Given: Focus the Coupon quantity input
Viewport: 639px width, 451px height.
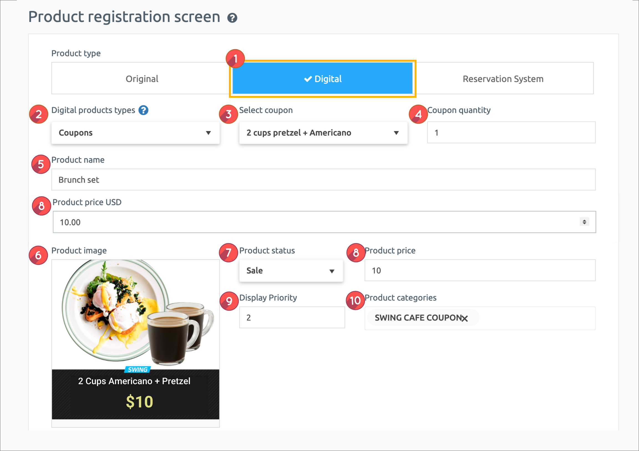Looking at the screenshot, I should click(x=511, y=133).
